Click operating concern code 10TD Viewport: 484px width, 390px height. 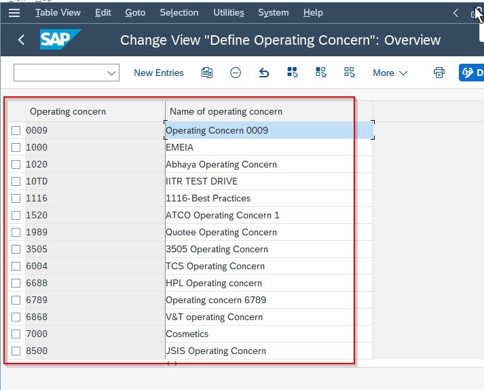tap(95, 181)
